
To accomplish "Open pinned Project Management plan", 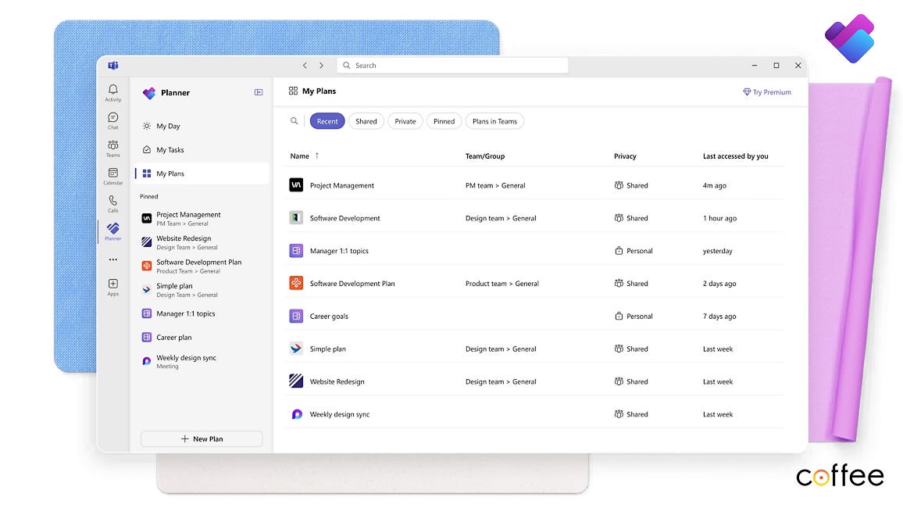I will click(x=202, y=218).
